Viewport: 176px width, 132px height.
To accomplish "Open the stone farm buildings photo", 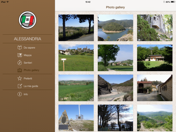I will [x=155, y=88].
